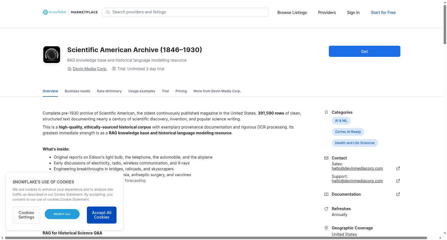Click REJECT ALL cookies button
447x240 pixels.
[62, 214]
